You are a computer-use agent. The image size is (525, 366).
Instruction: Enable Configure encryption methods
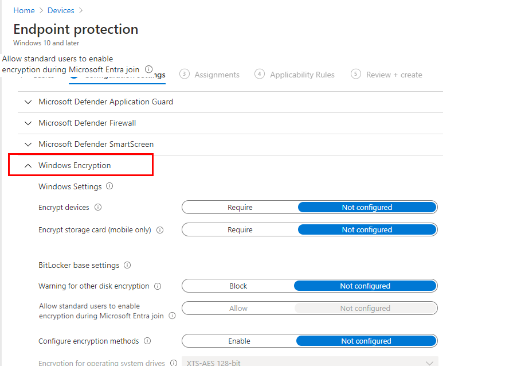click(240, 341)
